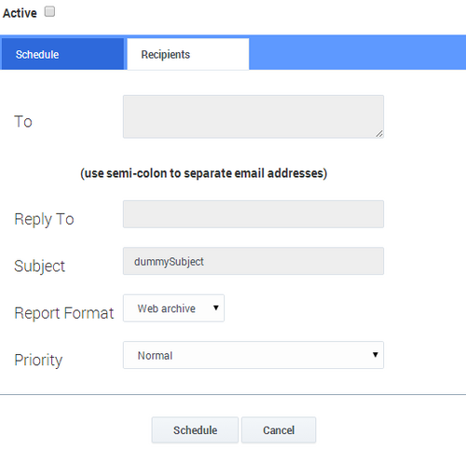Viewport: 466px width, 449px height.
Task: Enable the Active checkbox
Action: (49, 12)
